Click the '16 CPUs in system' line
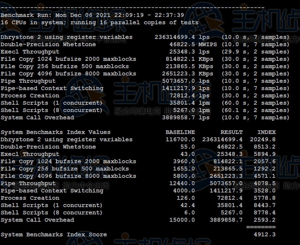Screen dimensions: 300x245 click(x=99, y=23)
